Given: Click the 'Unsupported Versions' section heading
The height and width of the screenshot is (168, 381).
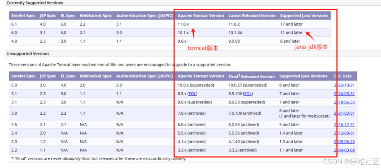Looking at the screenshot, I should (x=28, y=54).
